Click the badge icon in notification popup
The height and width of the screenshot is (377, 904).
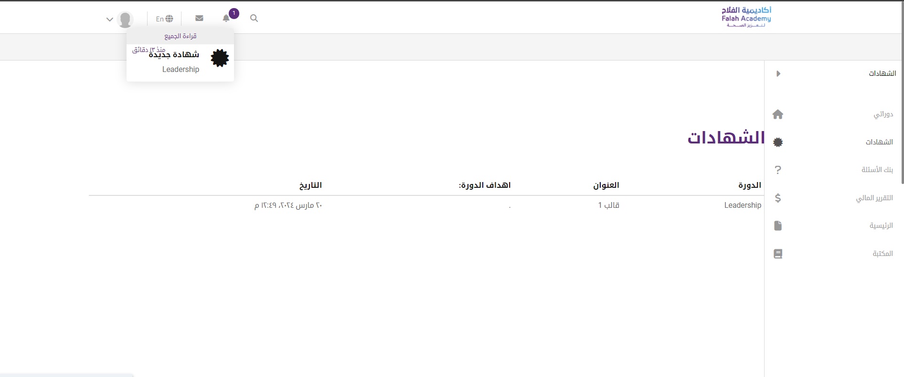(220, 58)
